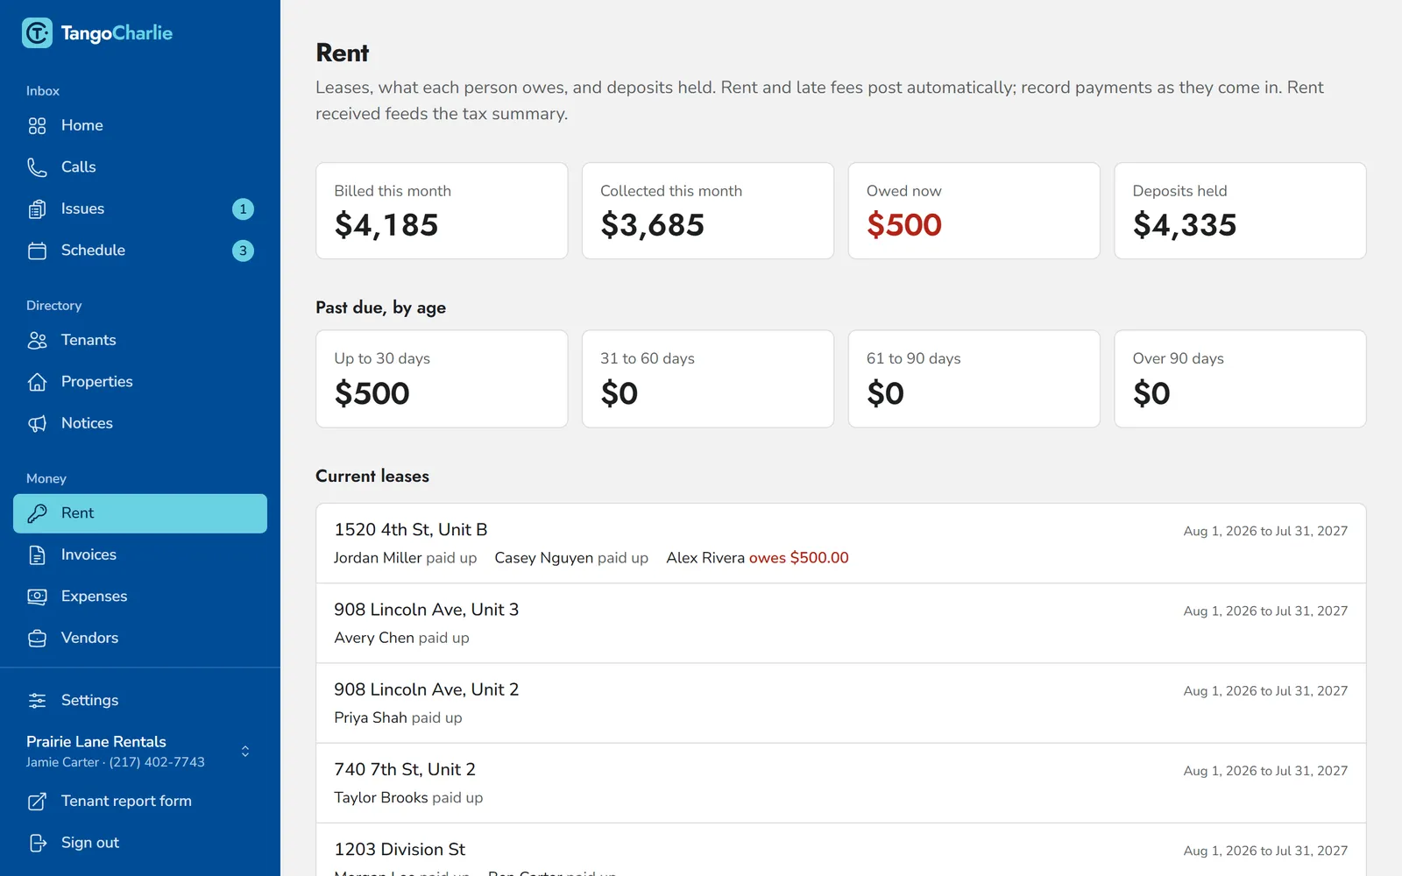Open Home via its grid icon
The height and width of the screenshot is (876, 1402).
click(37, 126)
